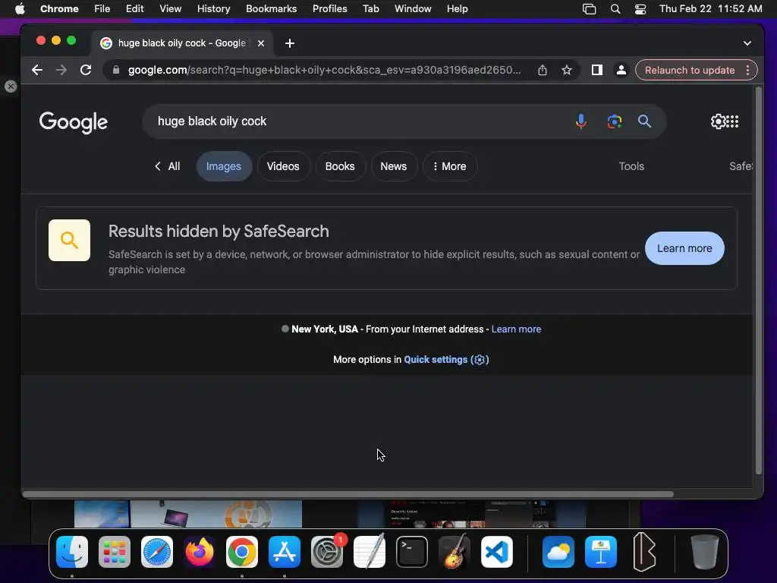Open macOS Control Center icon
Viewport: 777px width, 583px height.
click(x=640, y=9)
